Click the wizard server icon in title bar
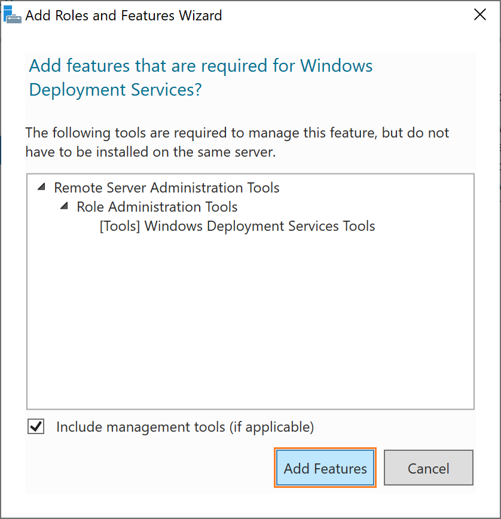Viewport: 501px width, 519px height. click(x=13, y=15)
